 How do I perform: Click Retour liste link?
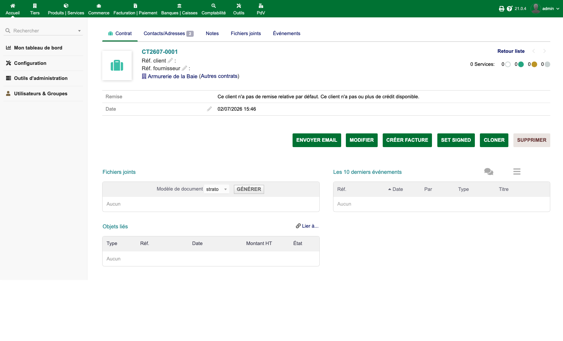[x=511, y=51]
